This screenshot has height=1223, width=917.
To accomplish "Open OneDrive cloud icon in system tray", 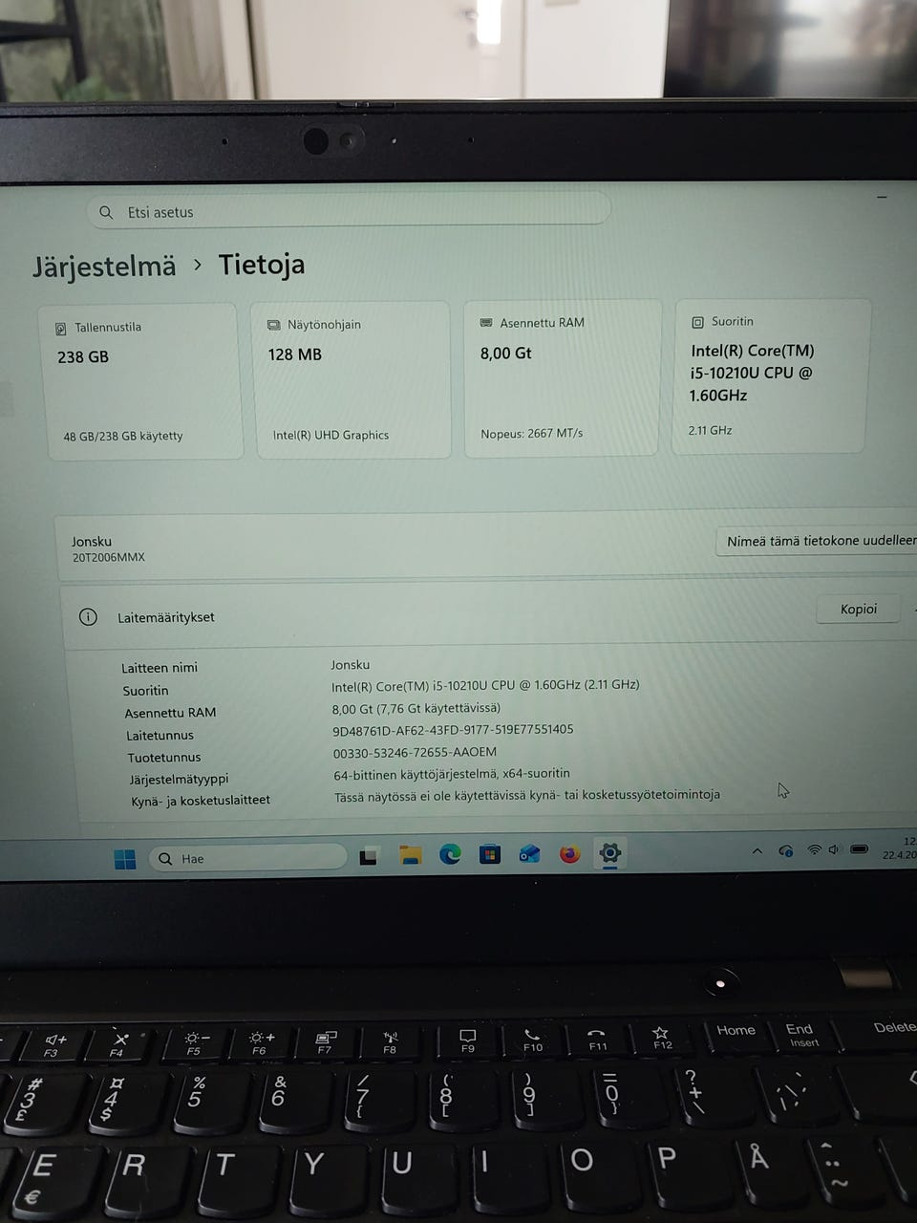I will [786, 850].
